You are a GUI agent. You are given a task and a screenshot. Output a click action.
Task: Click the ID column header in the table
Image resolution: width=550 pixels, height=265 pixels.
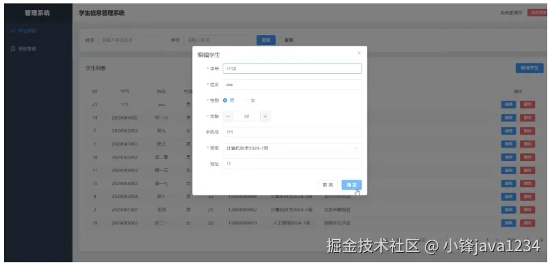[94, 92]
